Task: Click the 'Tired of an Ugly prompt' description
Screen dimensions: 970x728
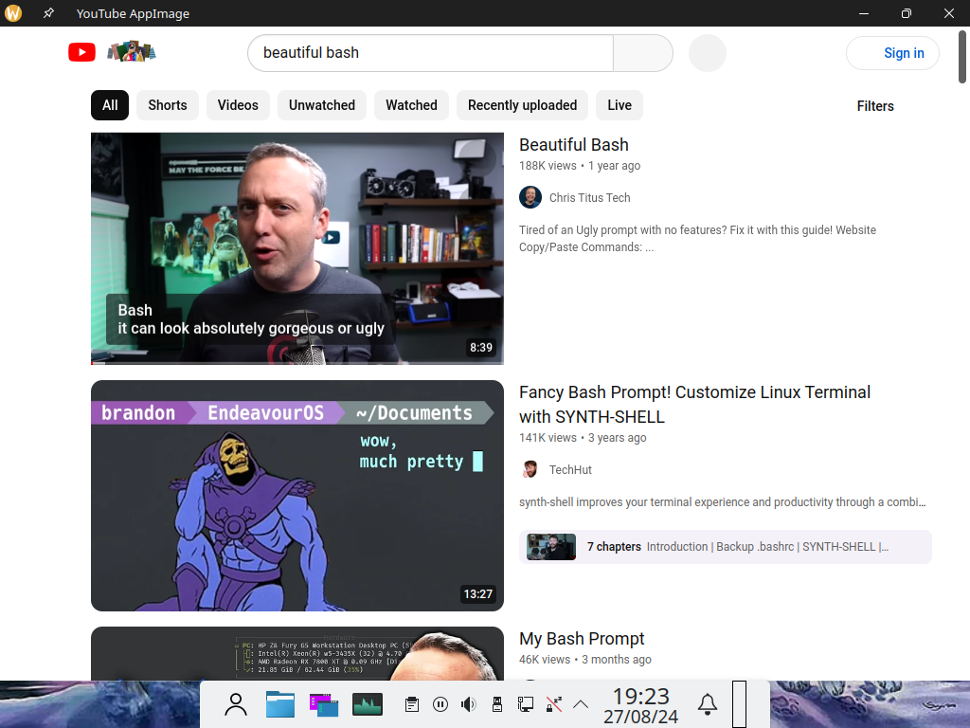Action: coord(697,238)
